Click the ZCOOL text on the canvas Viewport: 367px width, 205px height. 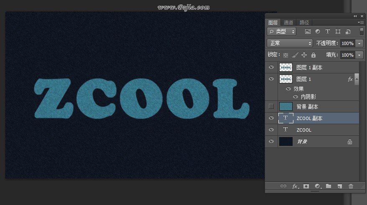pyautogui.click(x=142, y=98)
